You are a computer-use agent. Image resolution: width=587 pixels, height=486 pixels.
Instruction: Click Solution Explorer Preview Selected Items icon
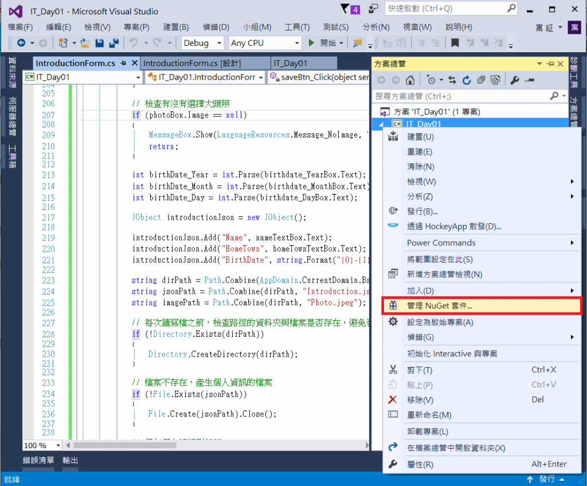pyautogui.click(x=529, y=80)
